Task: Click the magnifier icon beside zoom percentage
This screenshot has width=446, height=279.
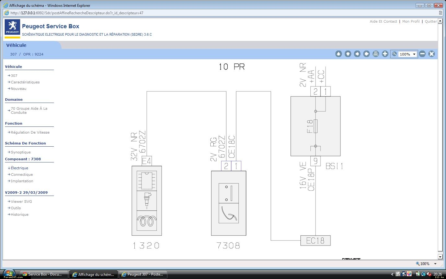Action: click(x=394, y=54)
